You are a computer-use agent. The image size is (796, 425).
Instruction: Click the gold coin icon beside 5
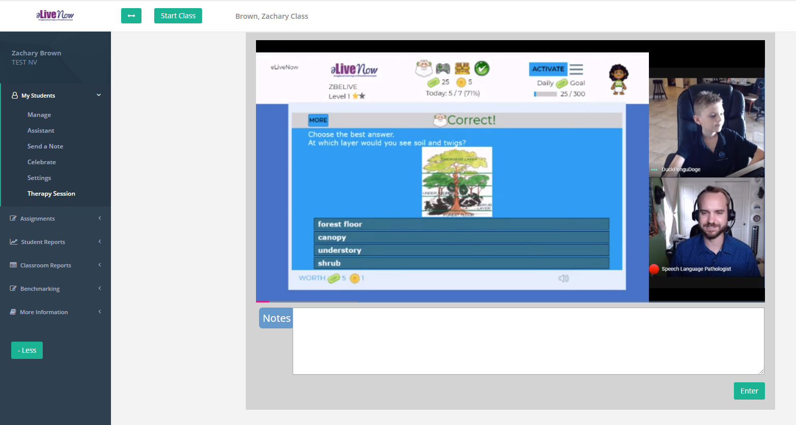(x=461, y=82)
